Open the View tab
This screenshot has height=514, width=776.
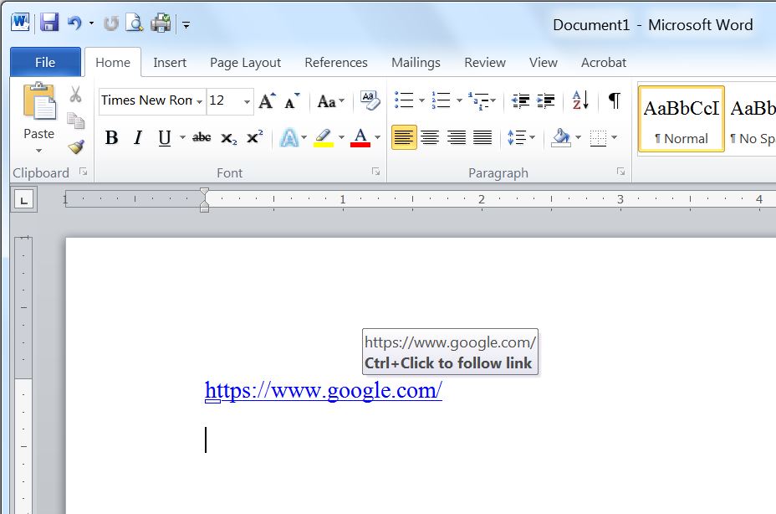[x=544, y=63]
